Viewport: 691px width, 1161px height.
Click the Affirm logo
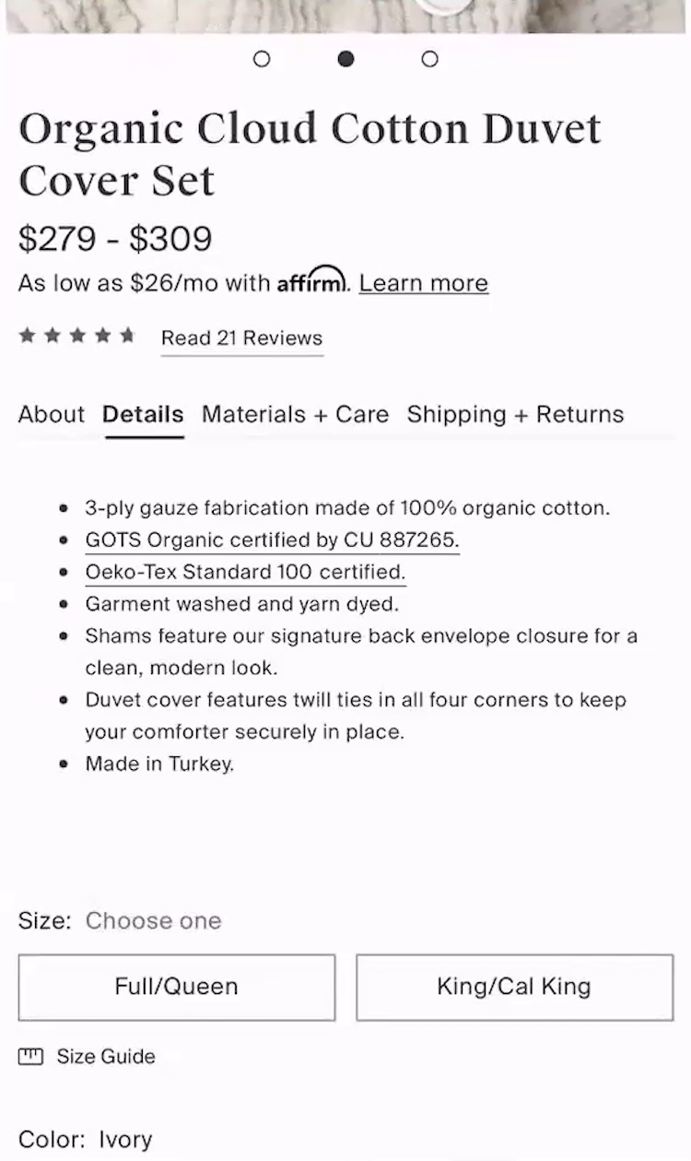(x=312, y=281)
